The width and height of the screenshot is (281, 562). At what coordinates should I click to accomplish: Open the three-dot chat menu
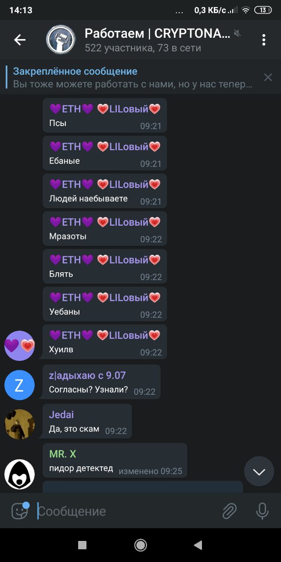coord(264,40)
